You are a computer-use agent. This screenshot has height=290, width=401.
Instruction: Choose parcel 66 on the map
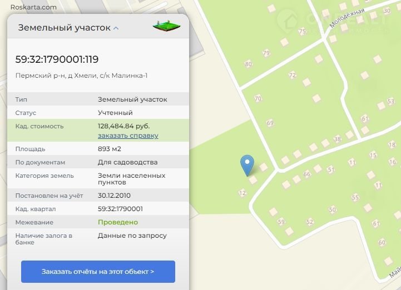pos(306,174)
